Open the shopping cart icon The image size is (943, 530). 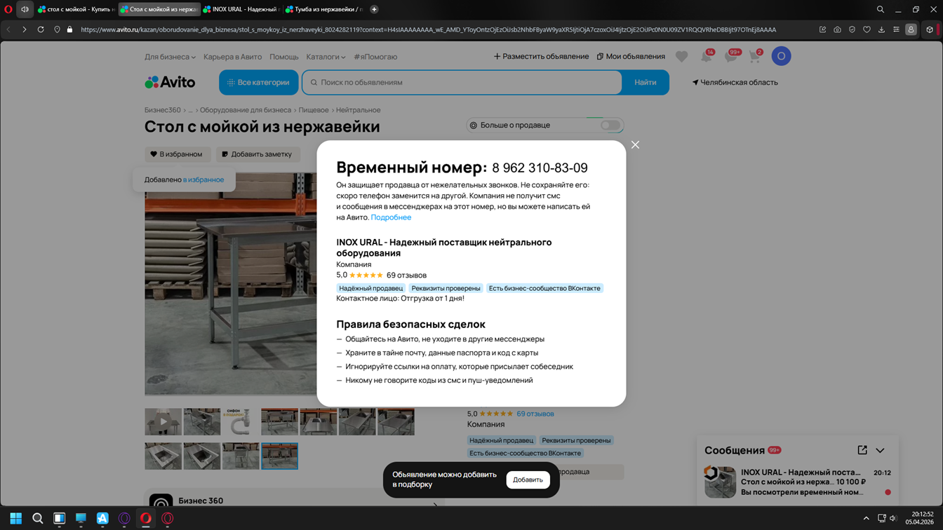coord(755,57)
